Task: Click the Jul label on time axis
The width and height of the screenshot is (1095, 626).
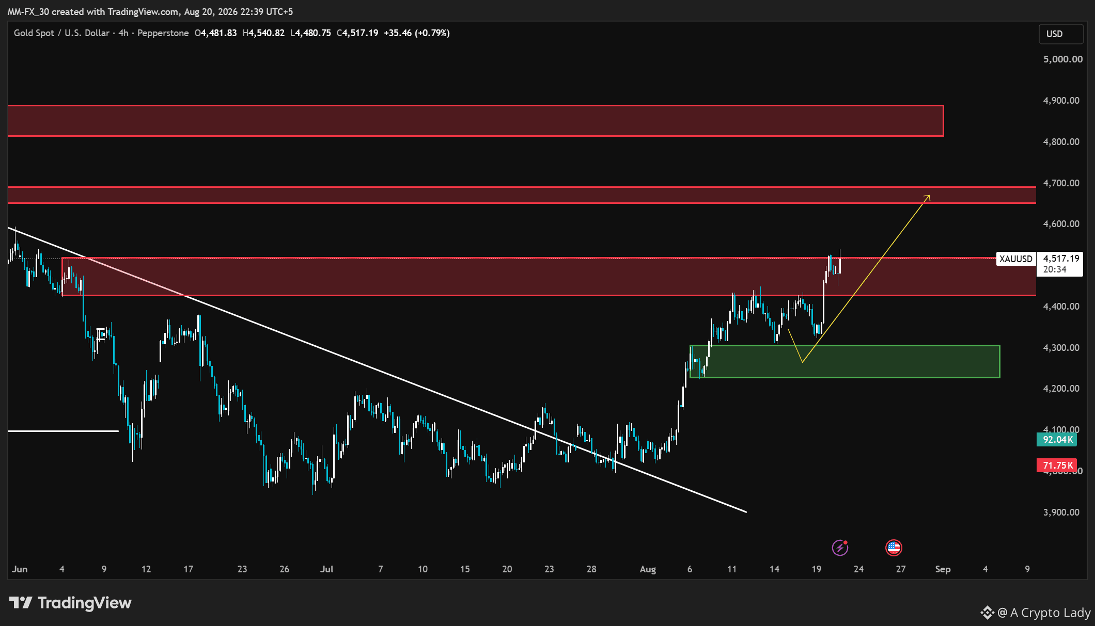Action: point(326,569)
